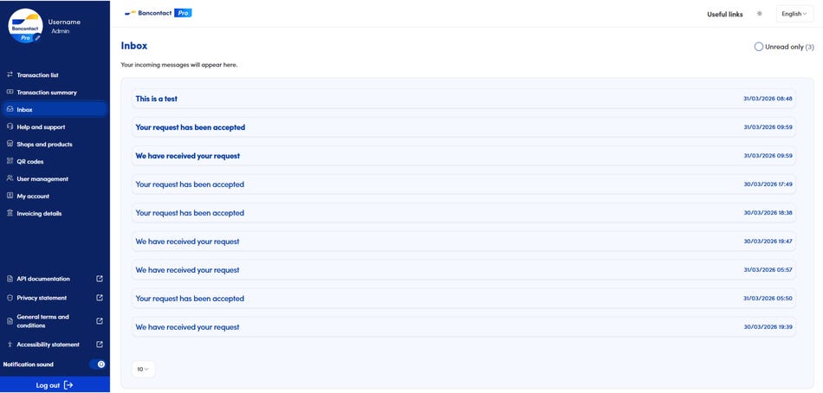The height and width of the screenshot is (393, 823).
Task: Click the User management people icon
Action: pos(10,179)
